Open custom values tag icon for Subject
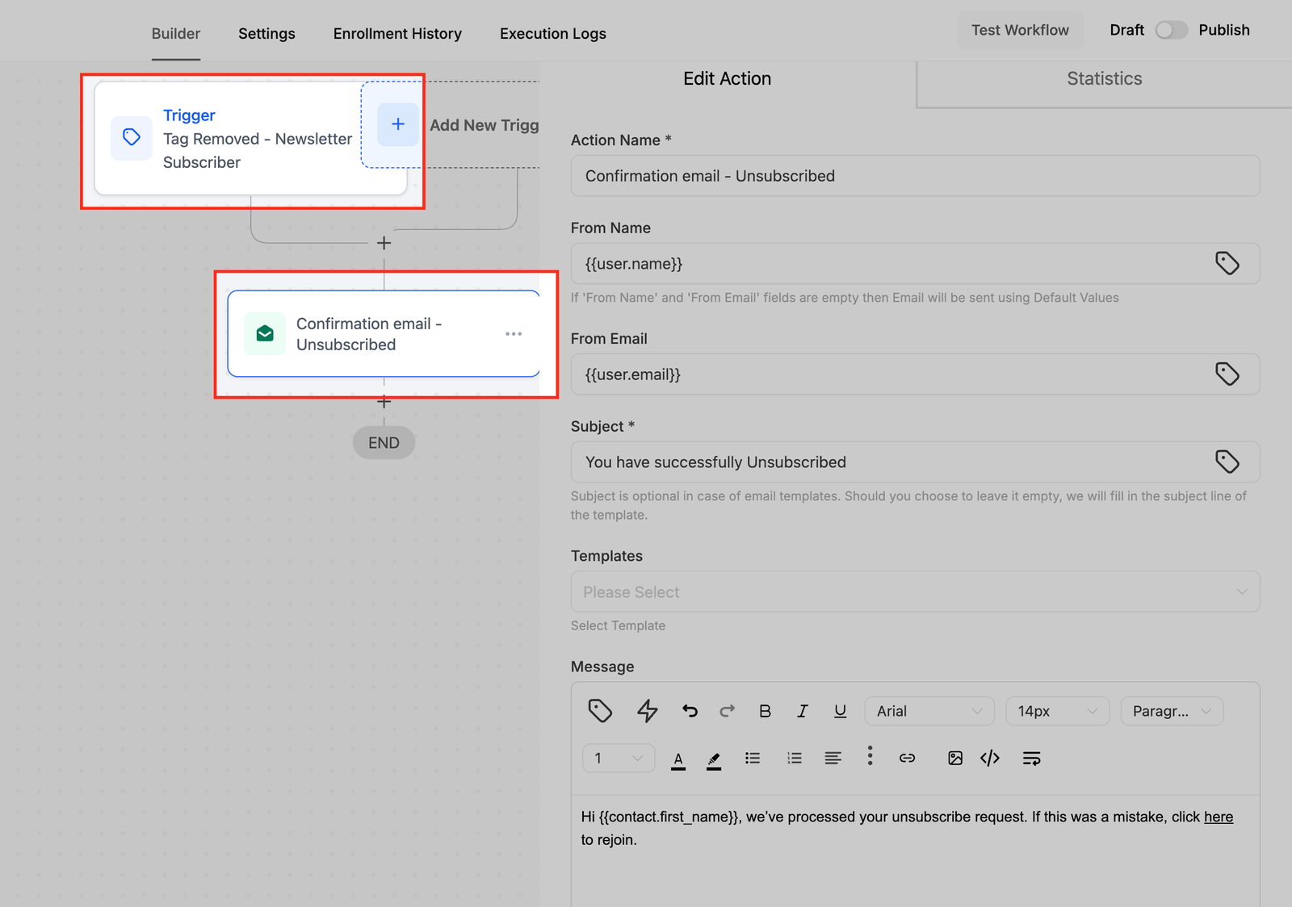The width and height of the screenshot is (1292, 907). tap(1227, 462)
